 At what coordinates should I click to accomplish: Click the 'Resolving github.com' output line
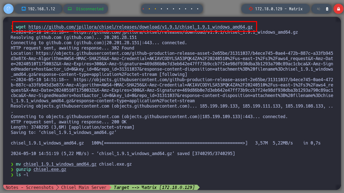click(74, 37)
